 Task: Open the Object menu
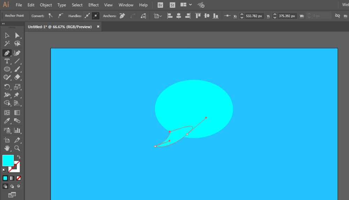click(x=46, y=5)
